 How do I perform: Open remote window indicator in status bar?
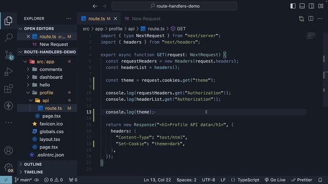coord(6,180)
